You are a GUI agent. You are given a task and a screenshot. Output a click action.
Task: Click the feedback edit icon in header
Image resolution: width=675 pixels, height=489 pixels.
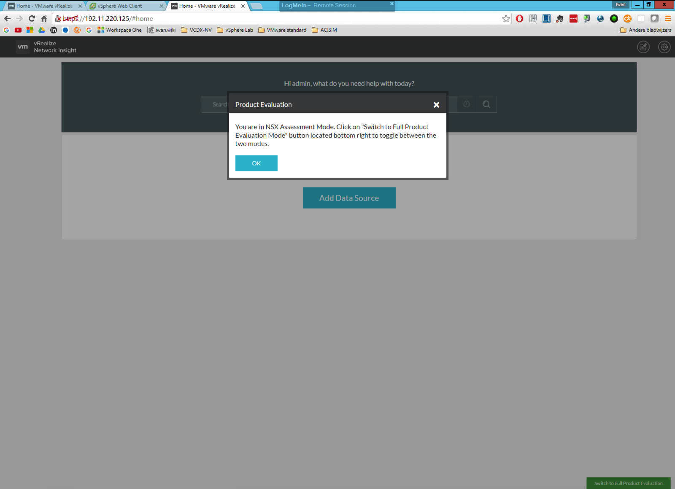tap(643, 47)
